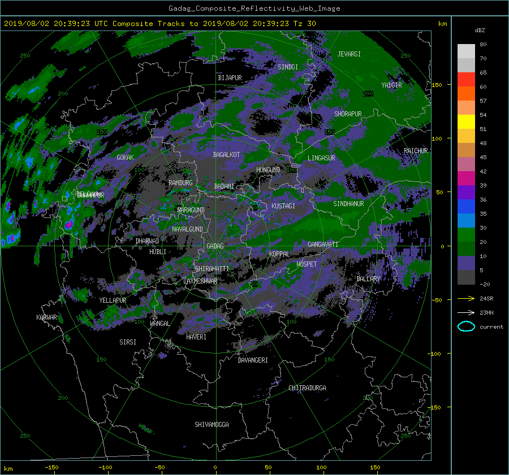The image size is (509, 475).
Task: Click the HAVERI city label
Action: point(196,337)
